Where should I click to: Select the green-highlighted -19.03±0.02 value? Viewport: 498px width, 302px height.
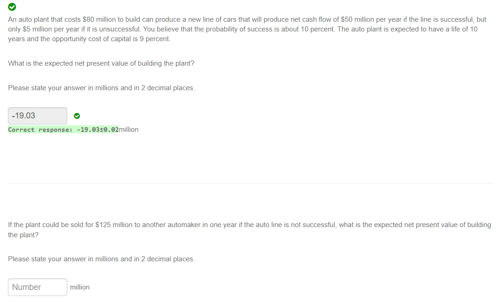click(x=97, y=129)
